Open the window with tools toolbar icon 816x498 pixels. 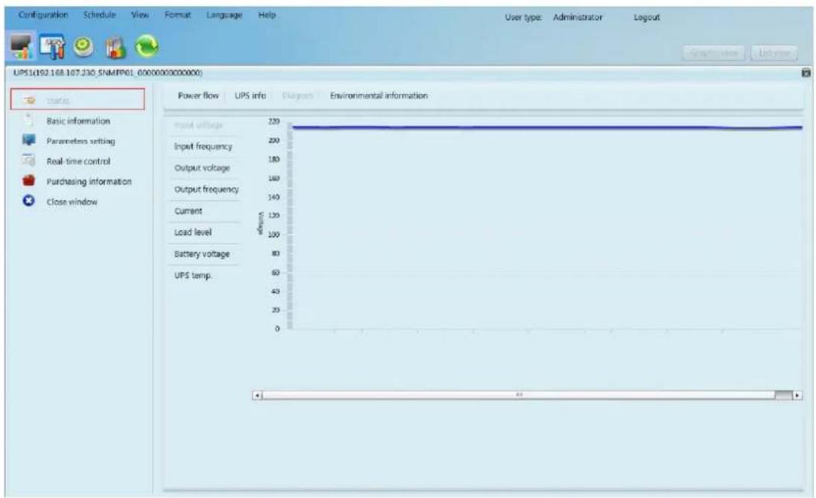click(x=53, y=46)
